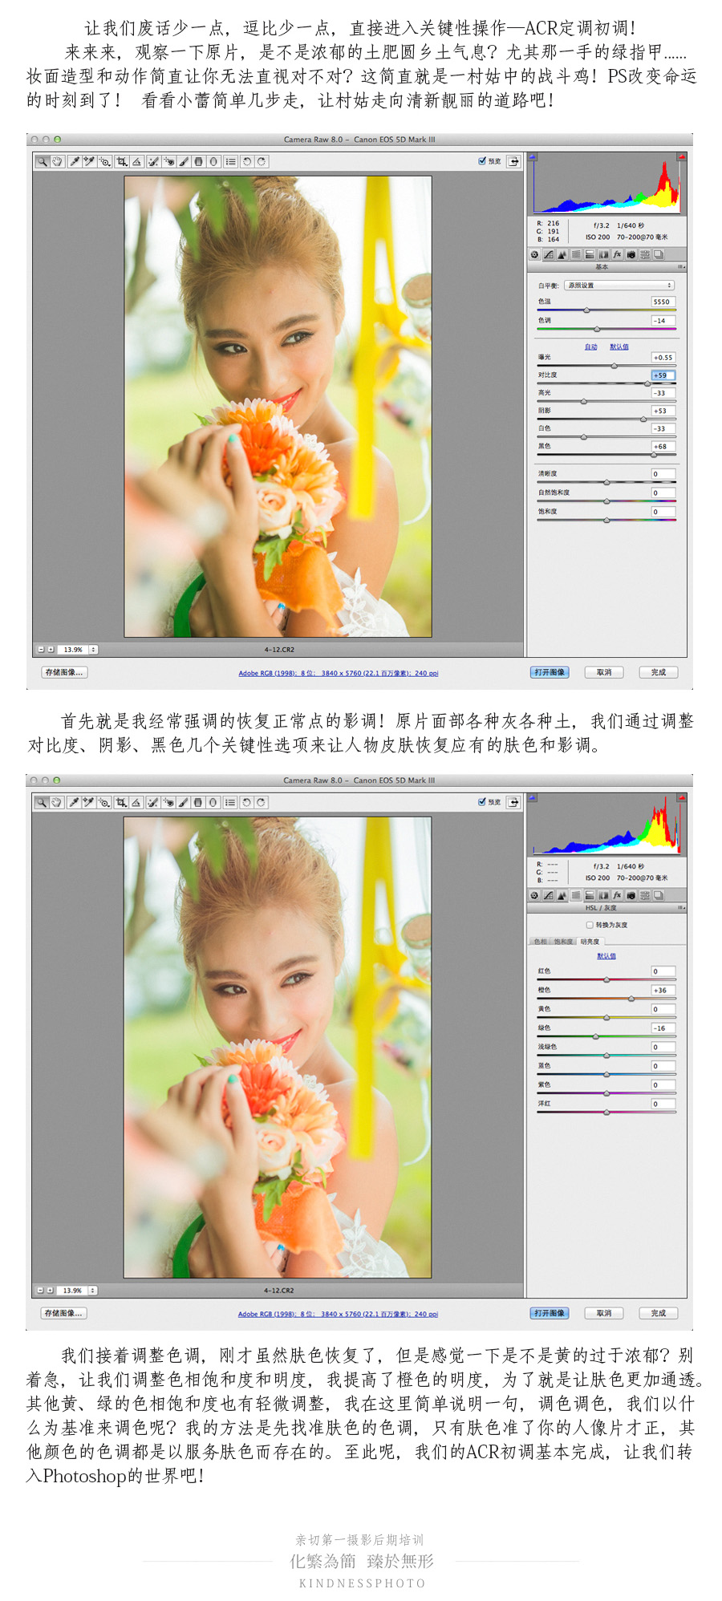The width and height of the screenshot is (722, 1601).
Task: Pick Adjustment Brush in HSL Camera Raw window
Action: 183,802
